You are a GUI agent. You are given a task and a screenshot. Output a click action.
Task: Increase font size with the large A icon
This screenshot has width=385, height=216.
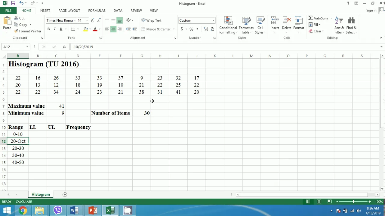coord(93,20)
